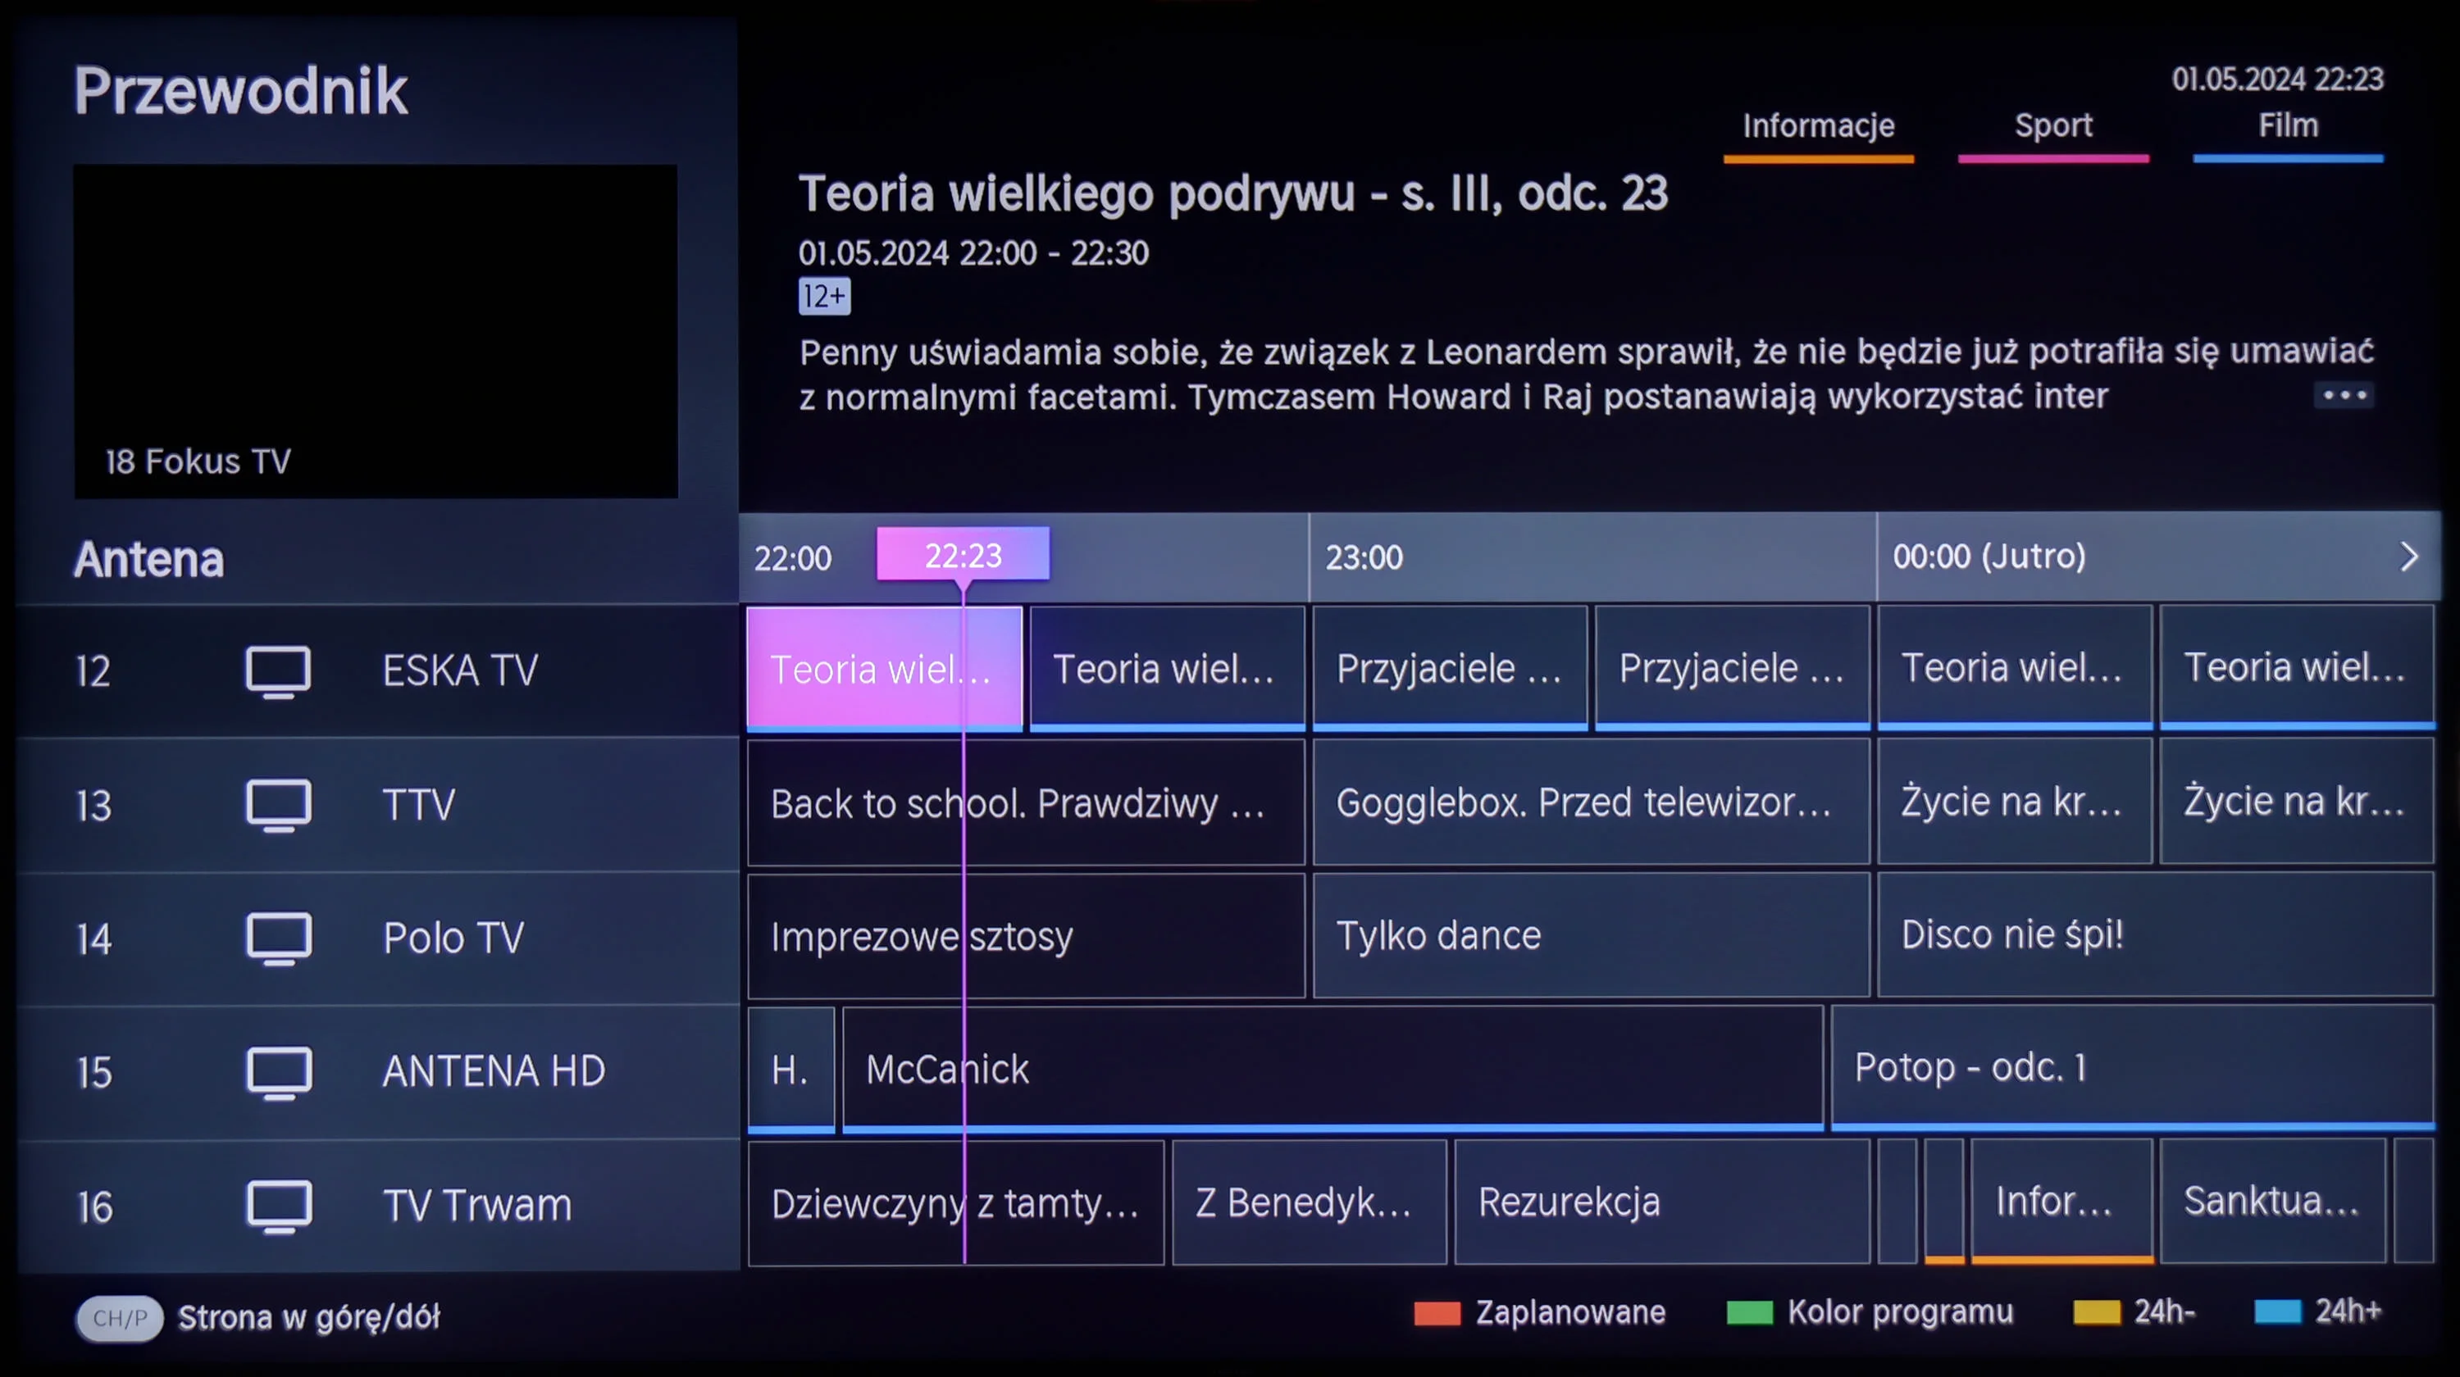The height and width of the screenshot is (1377, 2460).
Task: Open the last Teoria wiel... program on ESKA TV
Action: pyautogui.click(x=2297, y=666)
